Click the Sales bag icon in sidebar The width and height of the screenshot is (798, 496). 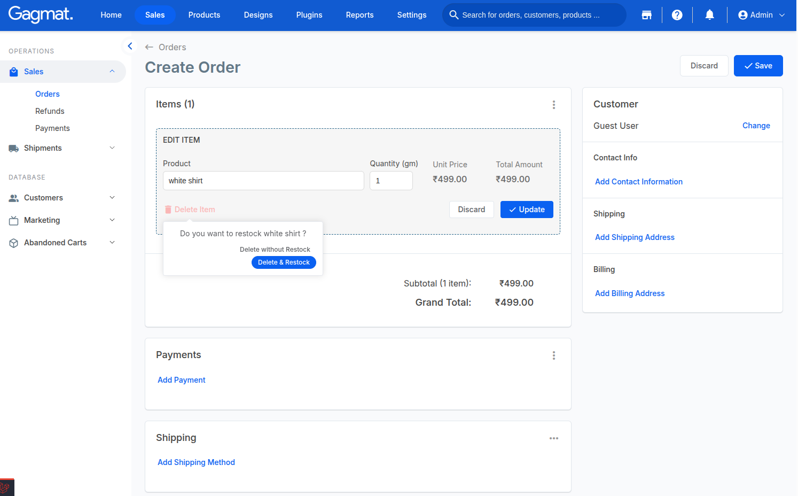click(x=14, y=72)
